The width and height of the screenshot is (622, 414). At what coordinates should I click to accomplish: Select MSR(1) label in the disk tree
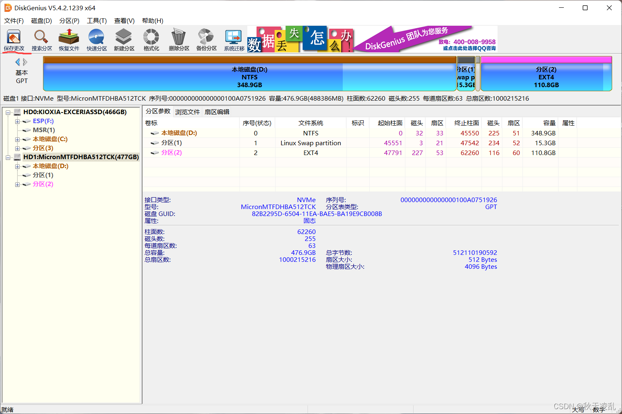click(44, 130)
